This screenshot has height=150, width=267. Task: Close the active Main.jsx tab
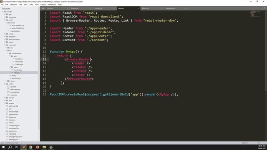coord(138,8)
